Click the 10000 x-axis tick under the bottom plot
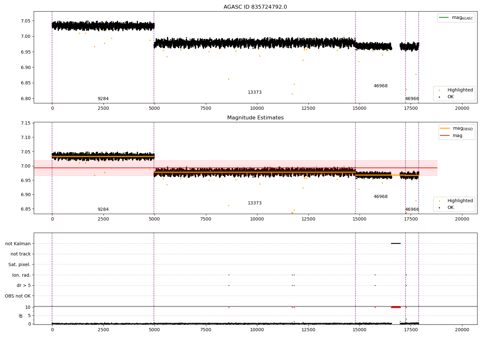Image resolution: width=482 pixels, height=337 pixels. click(257, 330)
